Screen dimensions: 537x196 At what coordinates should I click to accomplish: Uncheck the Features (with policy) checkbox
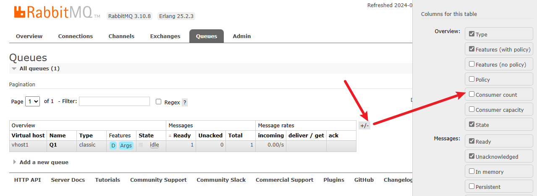[x=472, y=49]
